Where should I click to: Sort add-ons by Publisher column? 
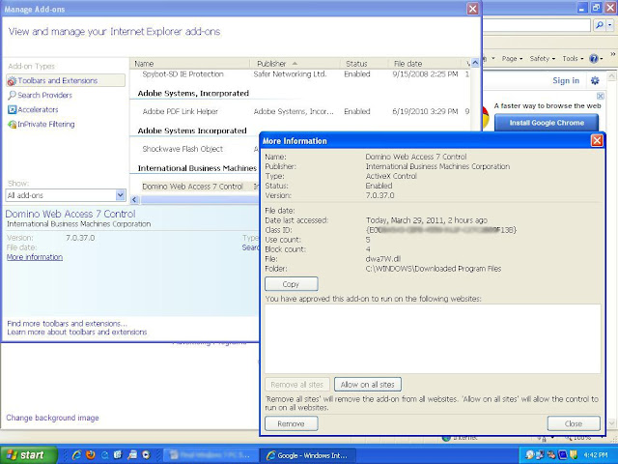point(295,64)
